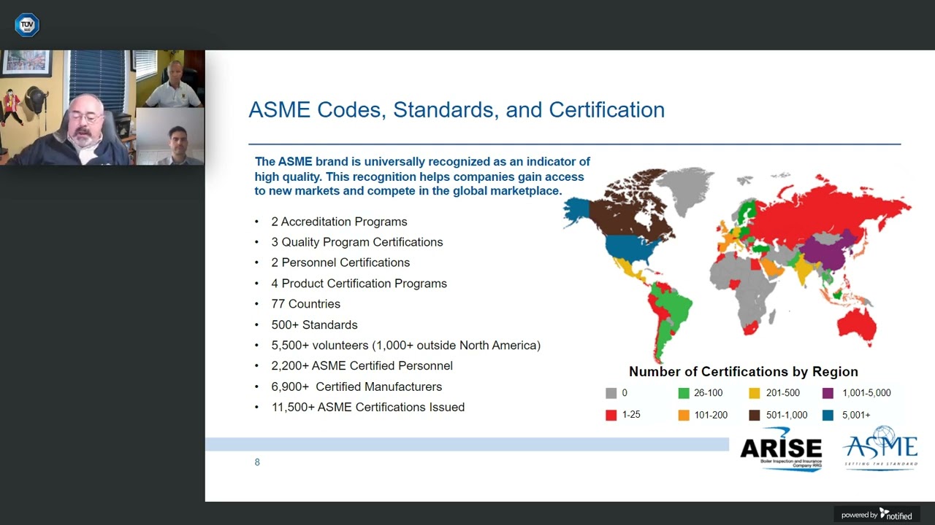
Task: Click the '4 Product Certification Programs' bullet
Action: click(x=359, y=284)
